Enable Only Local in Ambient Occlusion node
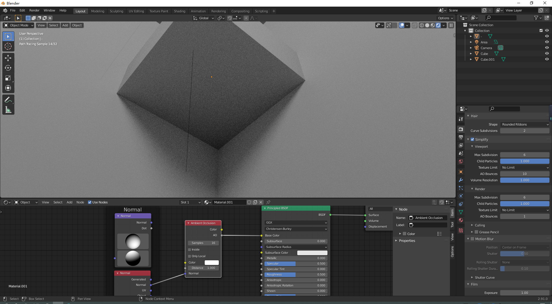Screen dimensions: 552x304 [189, 256]
